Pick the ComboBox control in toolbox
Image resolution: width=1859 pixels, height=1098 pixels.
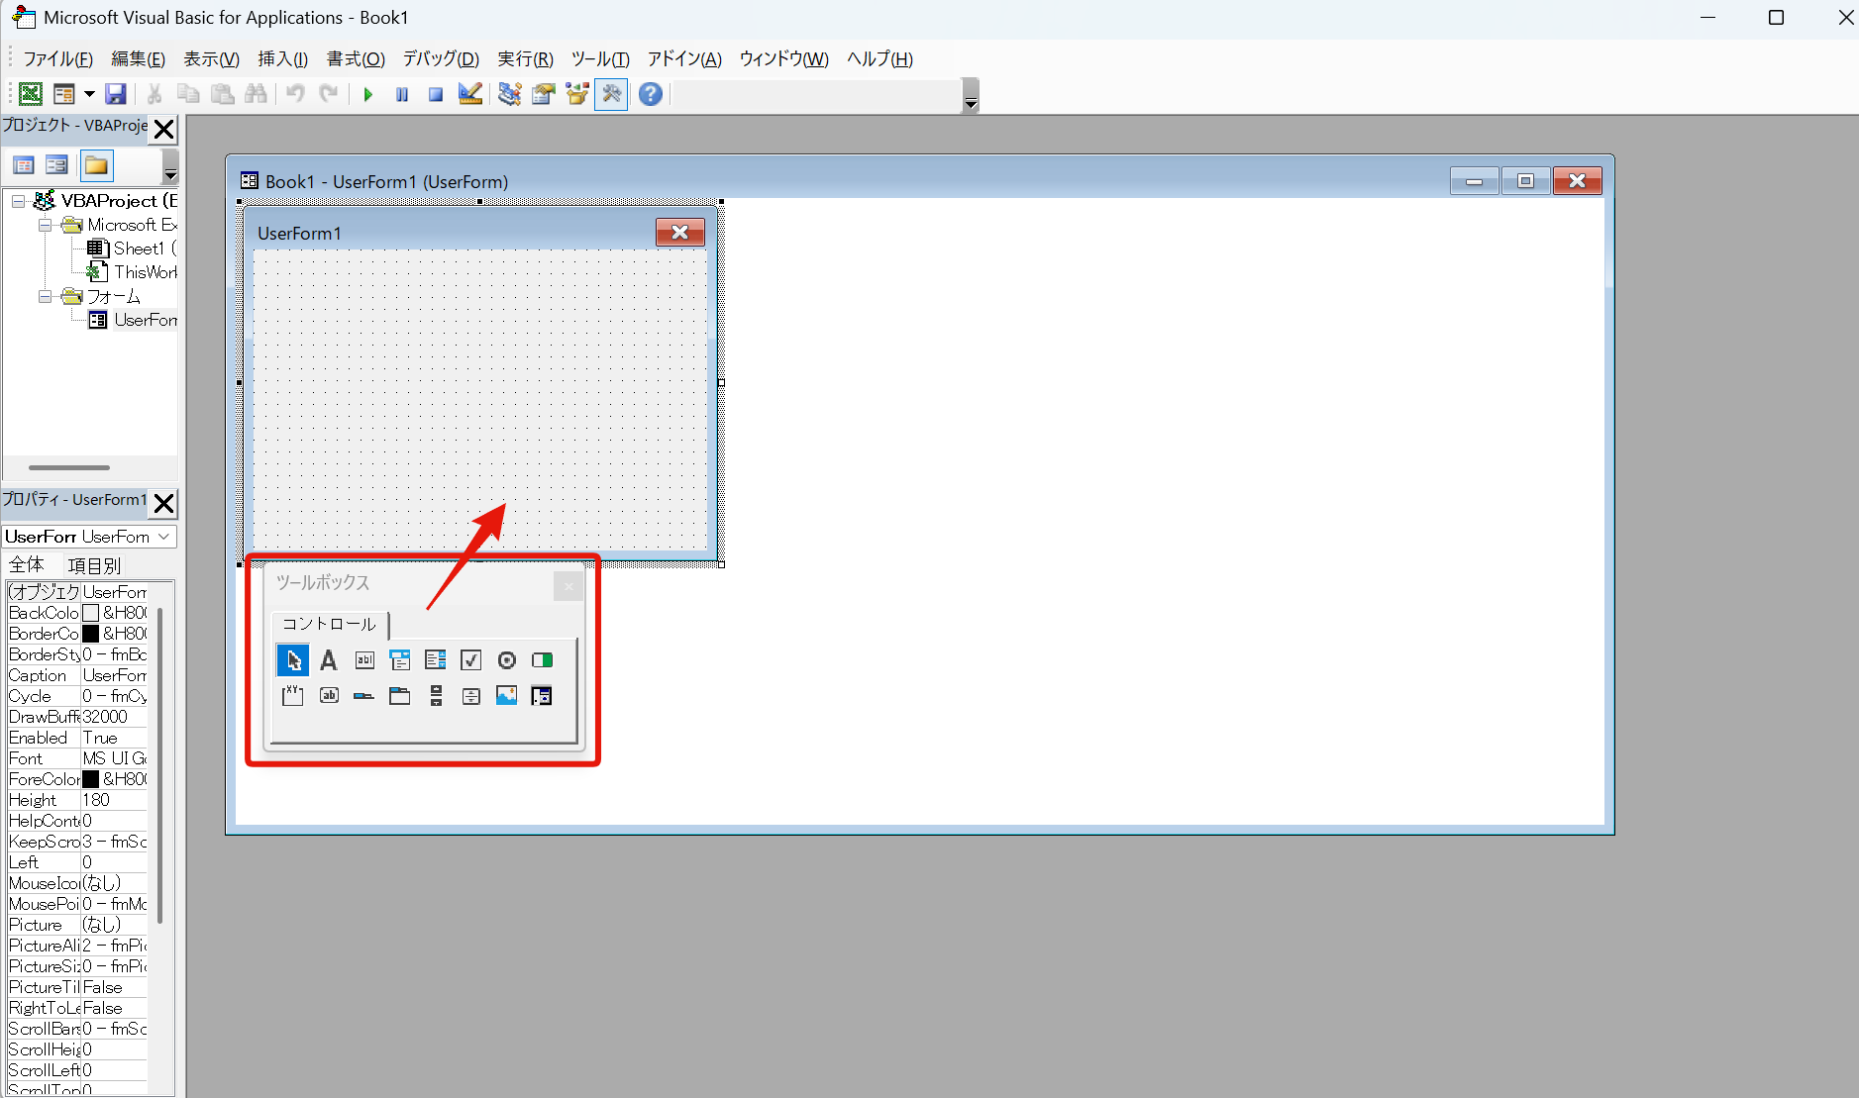[400, 660]
